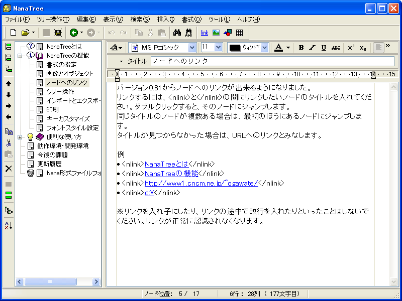Open the 表示(V) menu
Viewport: 402px width, 301px height.
tap(113, 20)
